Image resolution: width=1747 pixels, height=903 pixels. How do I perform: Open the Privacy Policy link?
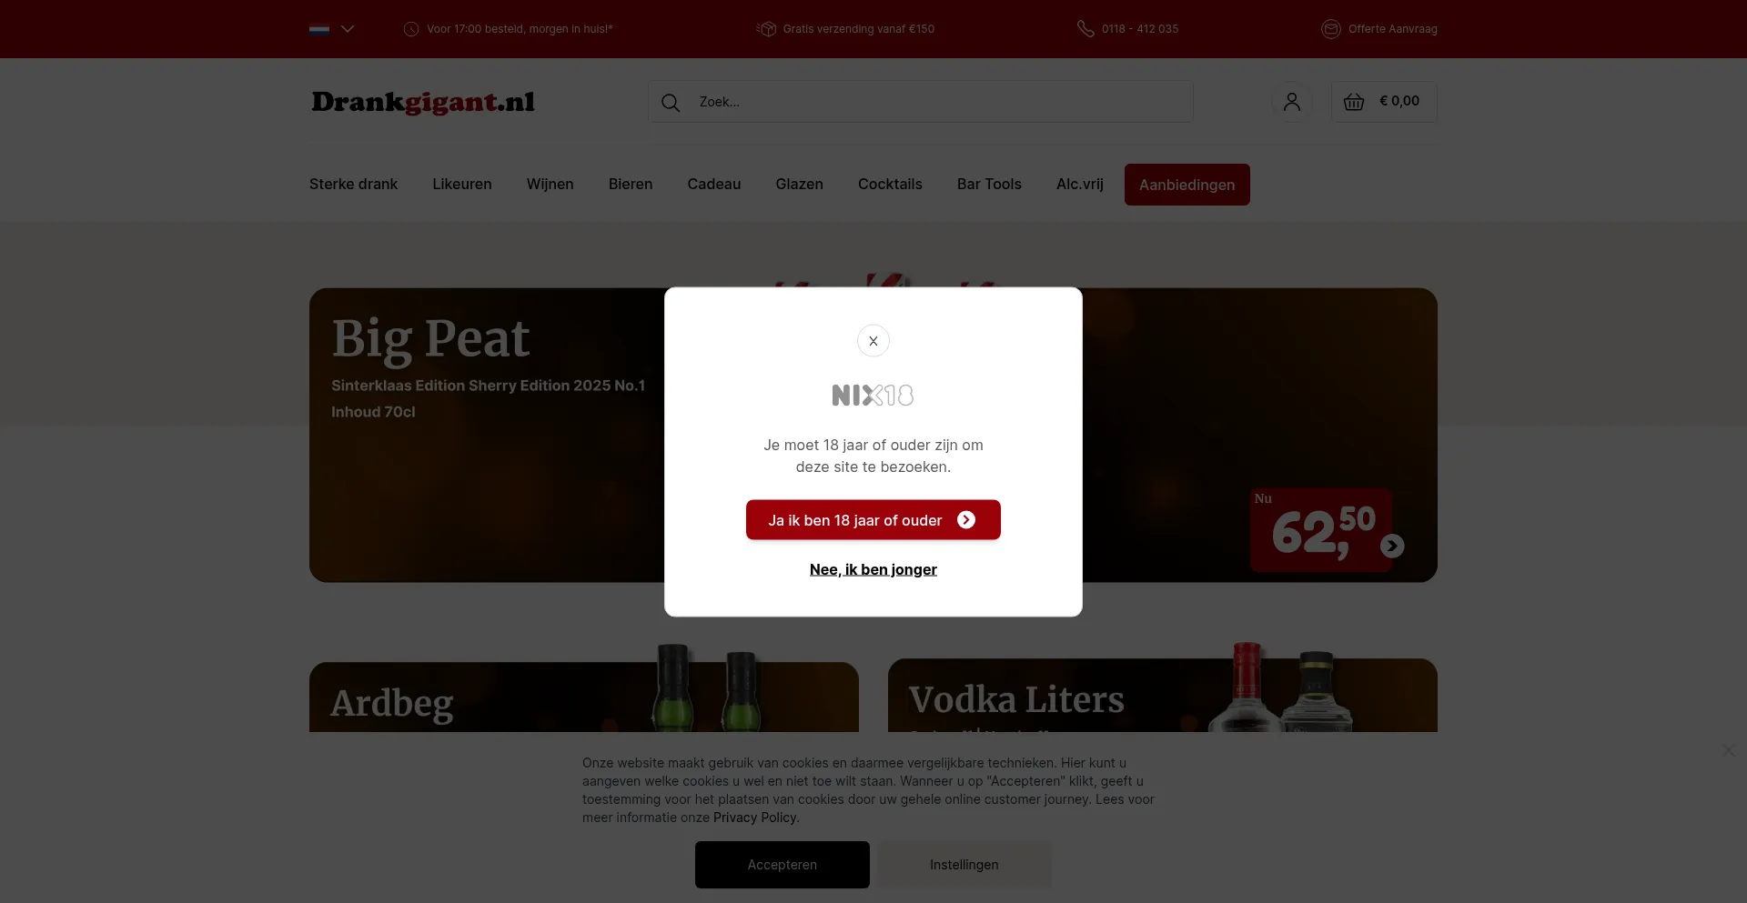coord(755,818)
